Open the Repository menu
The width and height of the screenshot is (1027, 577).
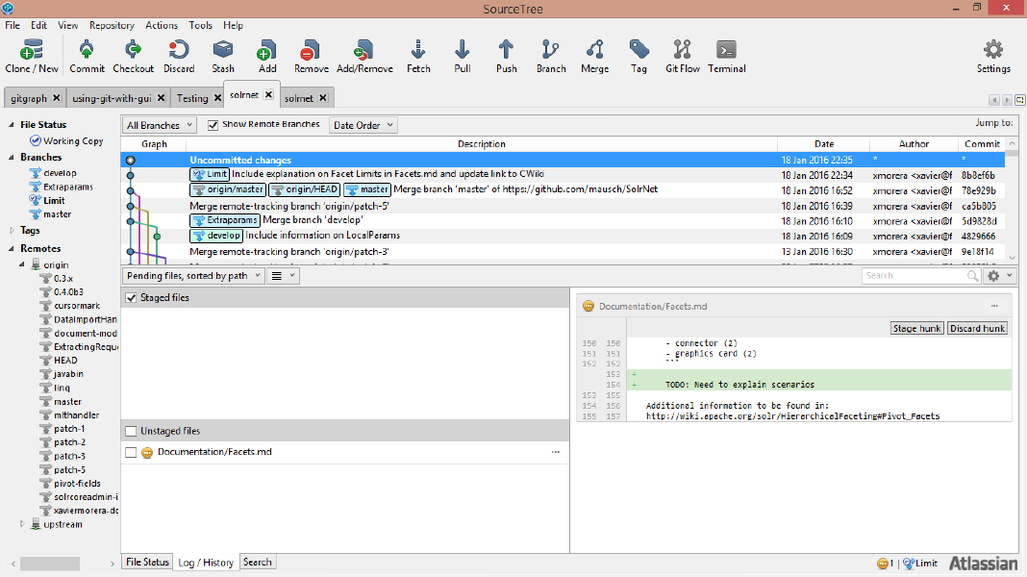pos(112,25)
